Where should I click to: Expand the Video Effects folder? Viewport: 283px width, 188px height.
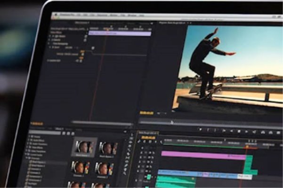click(27, 148)
